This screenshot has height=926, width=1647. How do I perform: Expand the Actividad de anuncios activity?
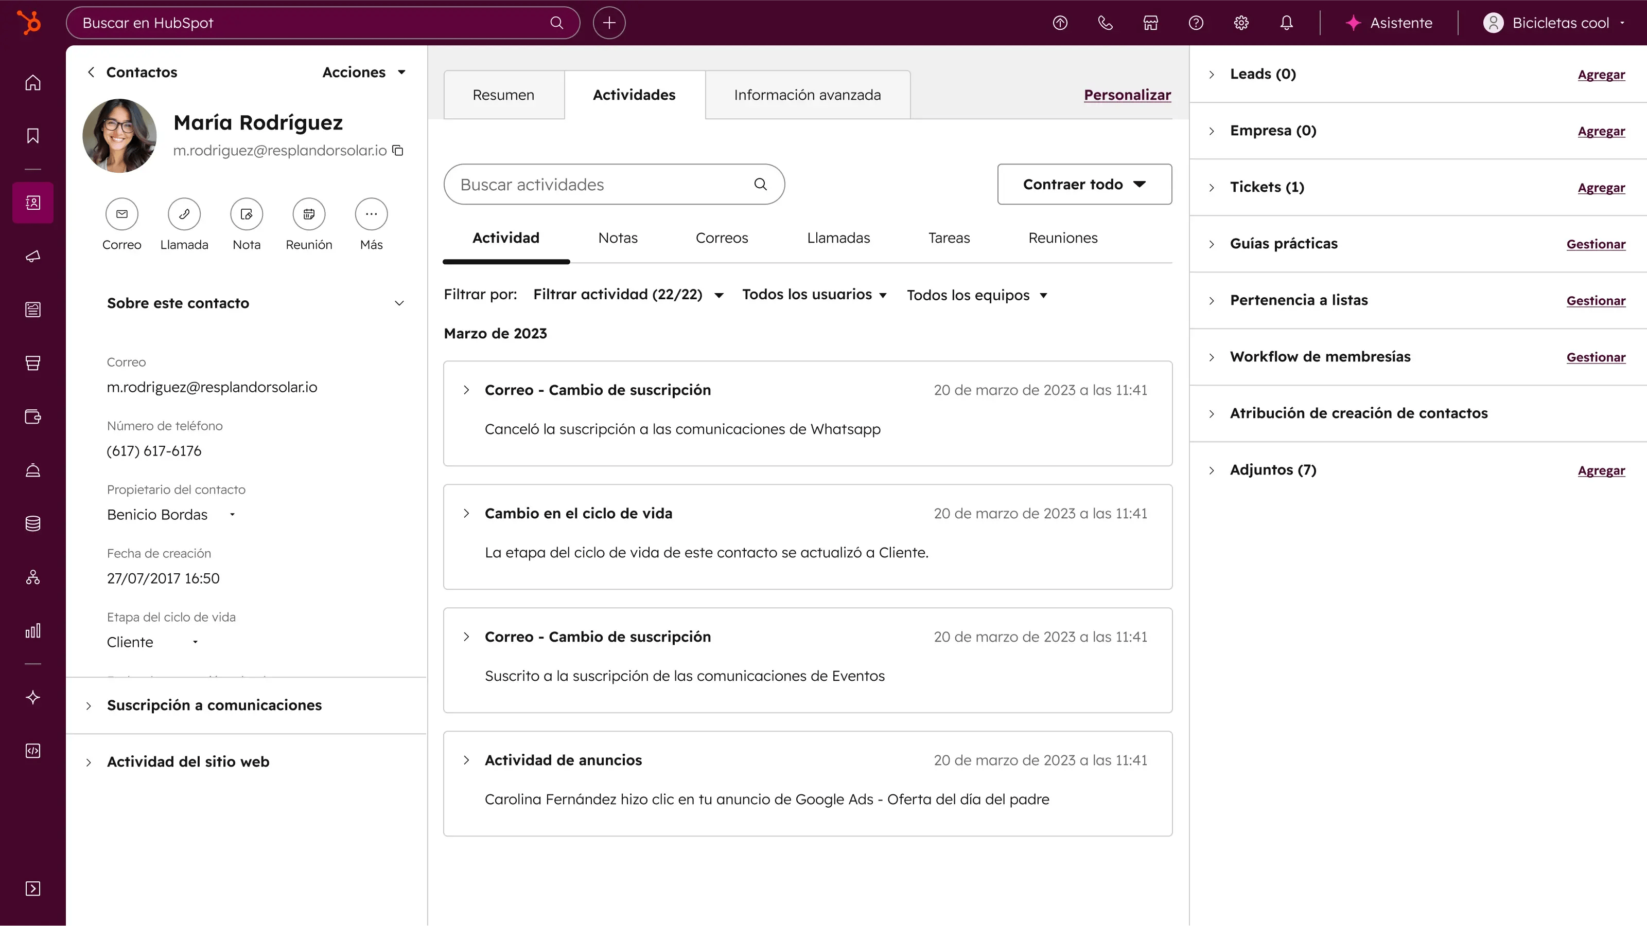[x=466, y=760]
